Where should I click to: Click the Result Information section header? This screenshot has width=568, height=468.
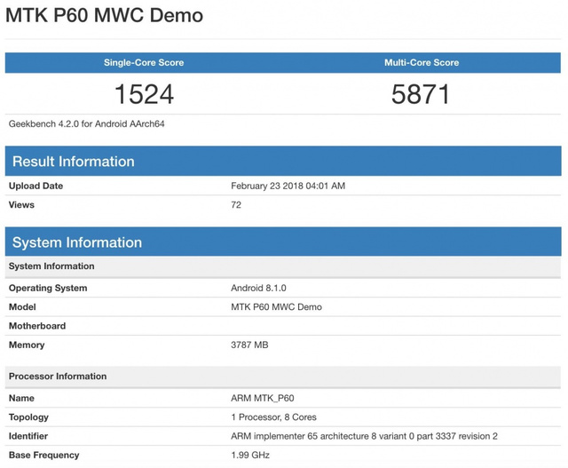[x=74, y=162]
